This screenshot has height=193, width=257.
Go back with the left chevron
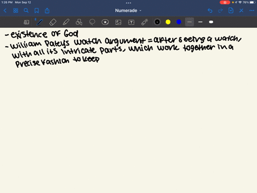(5, 11)
